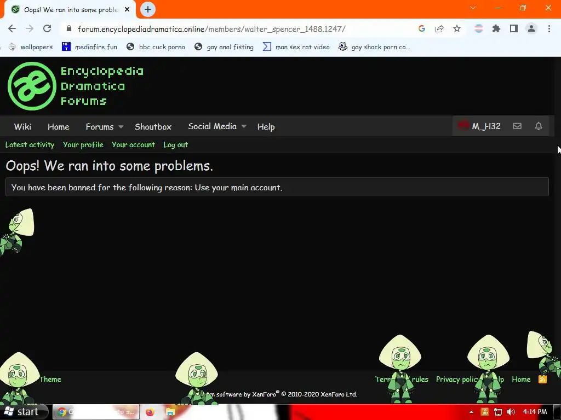Open the 'wallpapers' bookmark

coord(31,47)
